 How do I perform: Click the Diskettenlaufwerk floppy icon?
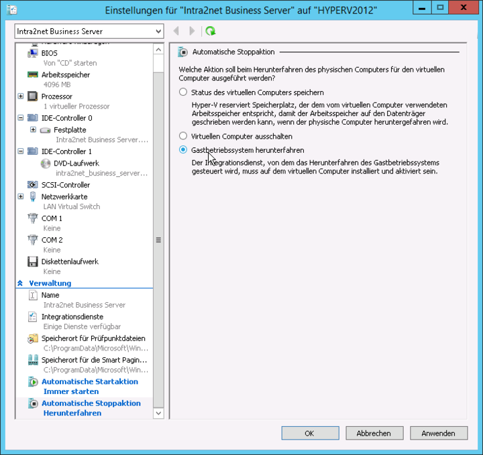pyautogui.click(x=33, y=261)
